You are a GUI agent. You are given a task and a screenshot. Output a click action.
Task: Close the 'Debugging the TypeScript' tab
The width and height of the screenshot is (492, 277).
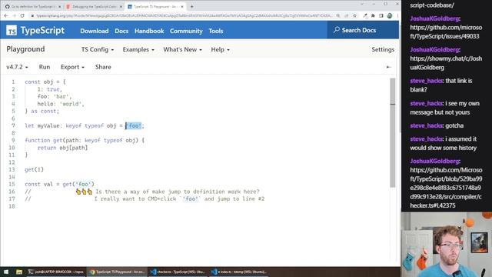point(121,6)
